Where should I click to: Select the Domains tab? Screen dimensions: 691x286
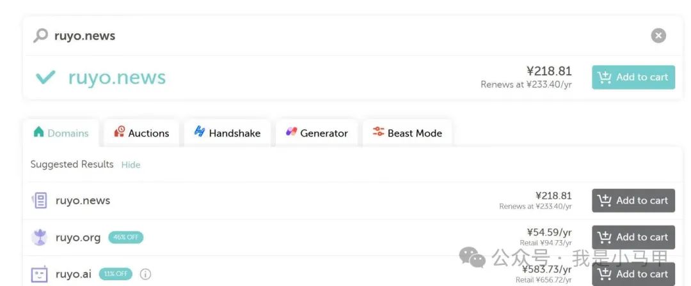click(61, 133)
